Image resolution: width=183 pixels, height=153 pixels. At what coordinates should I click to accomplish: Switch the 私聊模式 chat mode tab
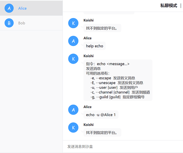point(169,6)
